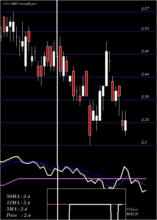Click the 2.57 price axis label
This screenshot has width=157, height=220.
coord(145,9)
